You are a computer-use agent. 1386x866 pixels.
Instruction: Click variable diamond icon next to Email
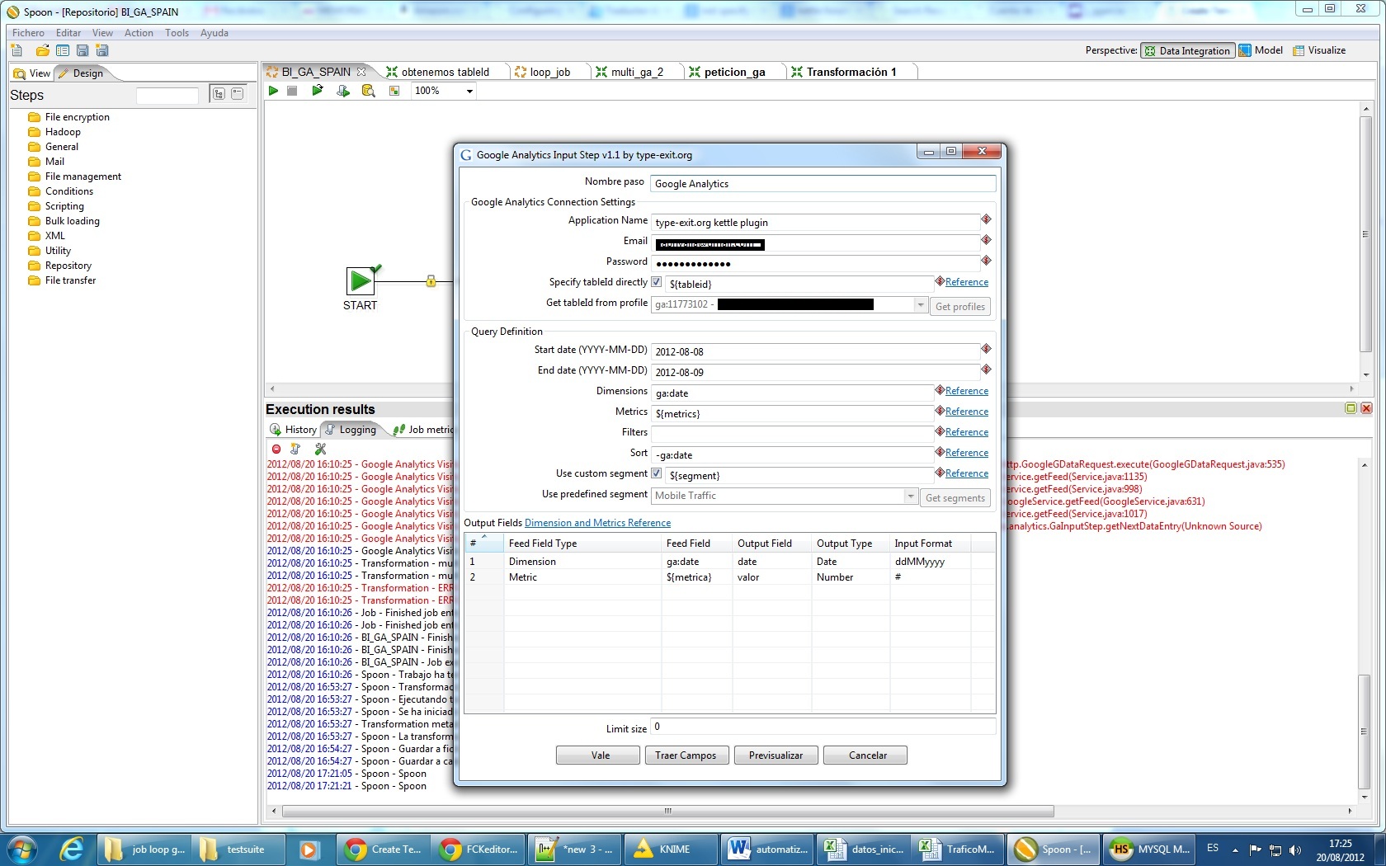[986, 240]
